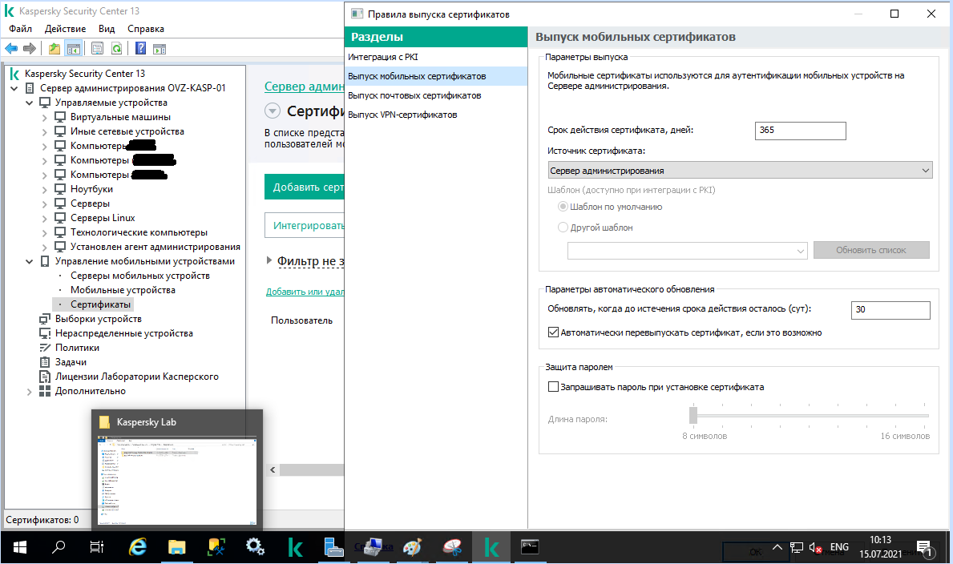This screenshot has width=953, height=564.
Task: Select 'Лицензии Лаборатории Касперского' tree item
Action: pyautogui.click(x=137, y=377)
